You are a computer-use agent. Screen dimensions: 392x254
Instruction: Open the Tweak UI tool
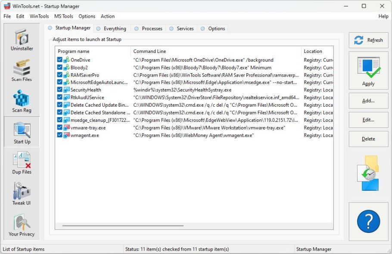(x=22, y=194)
